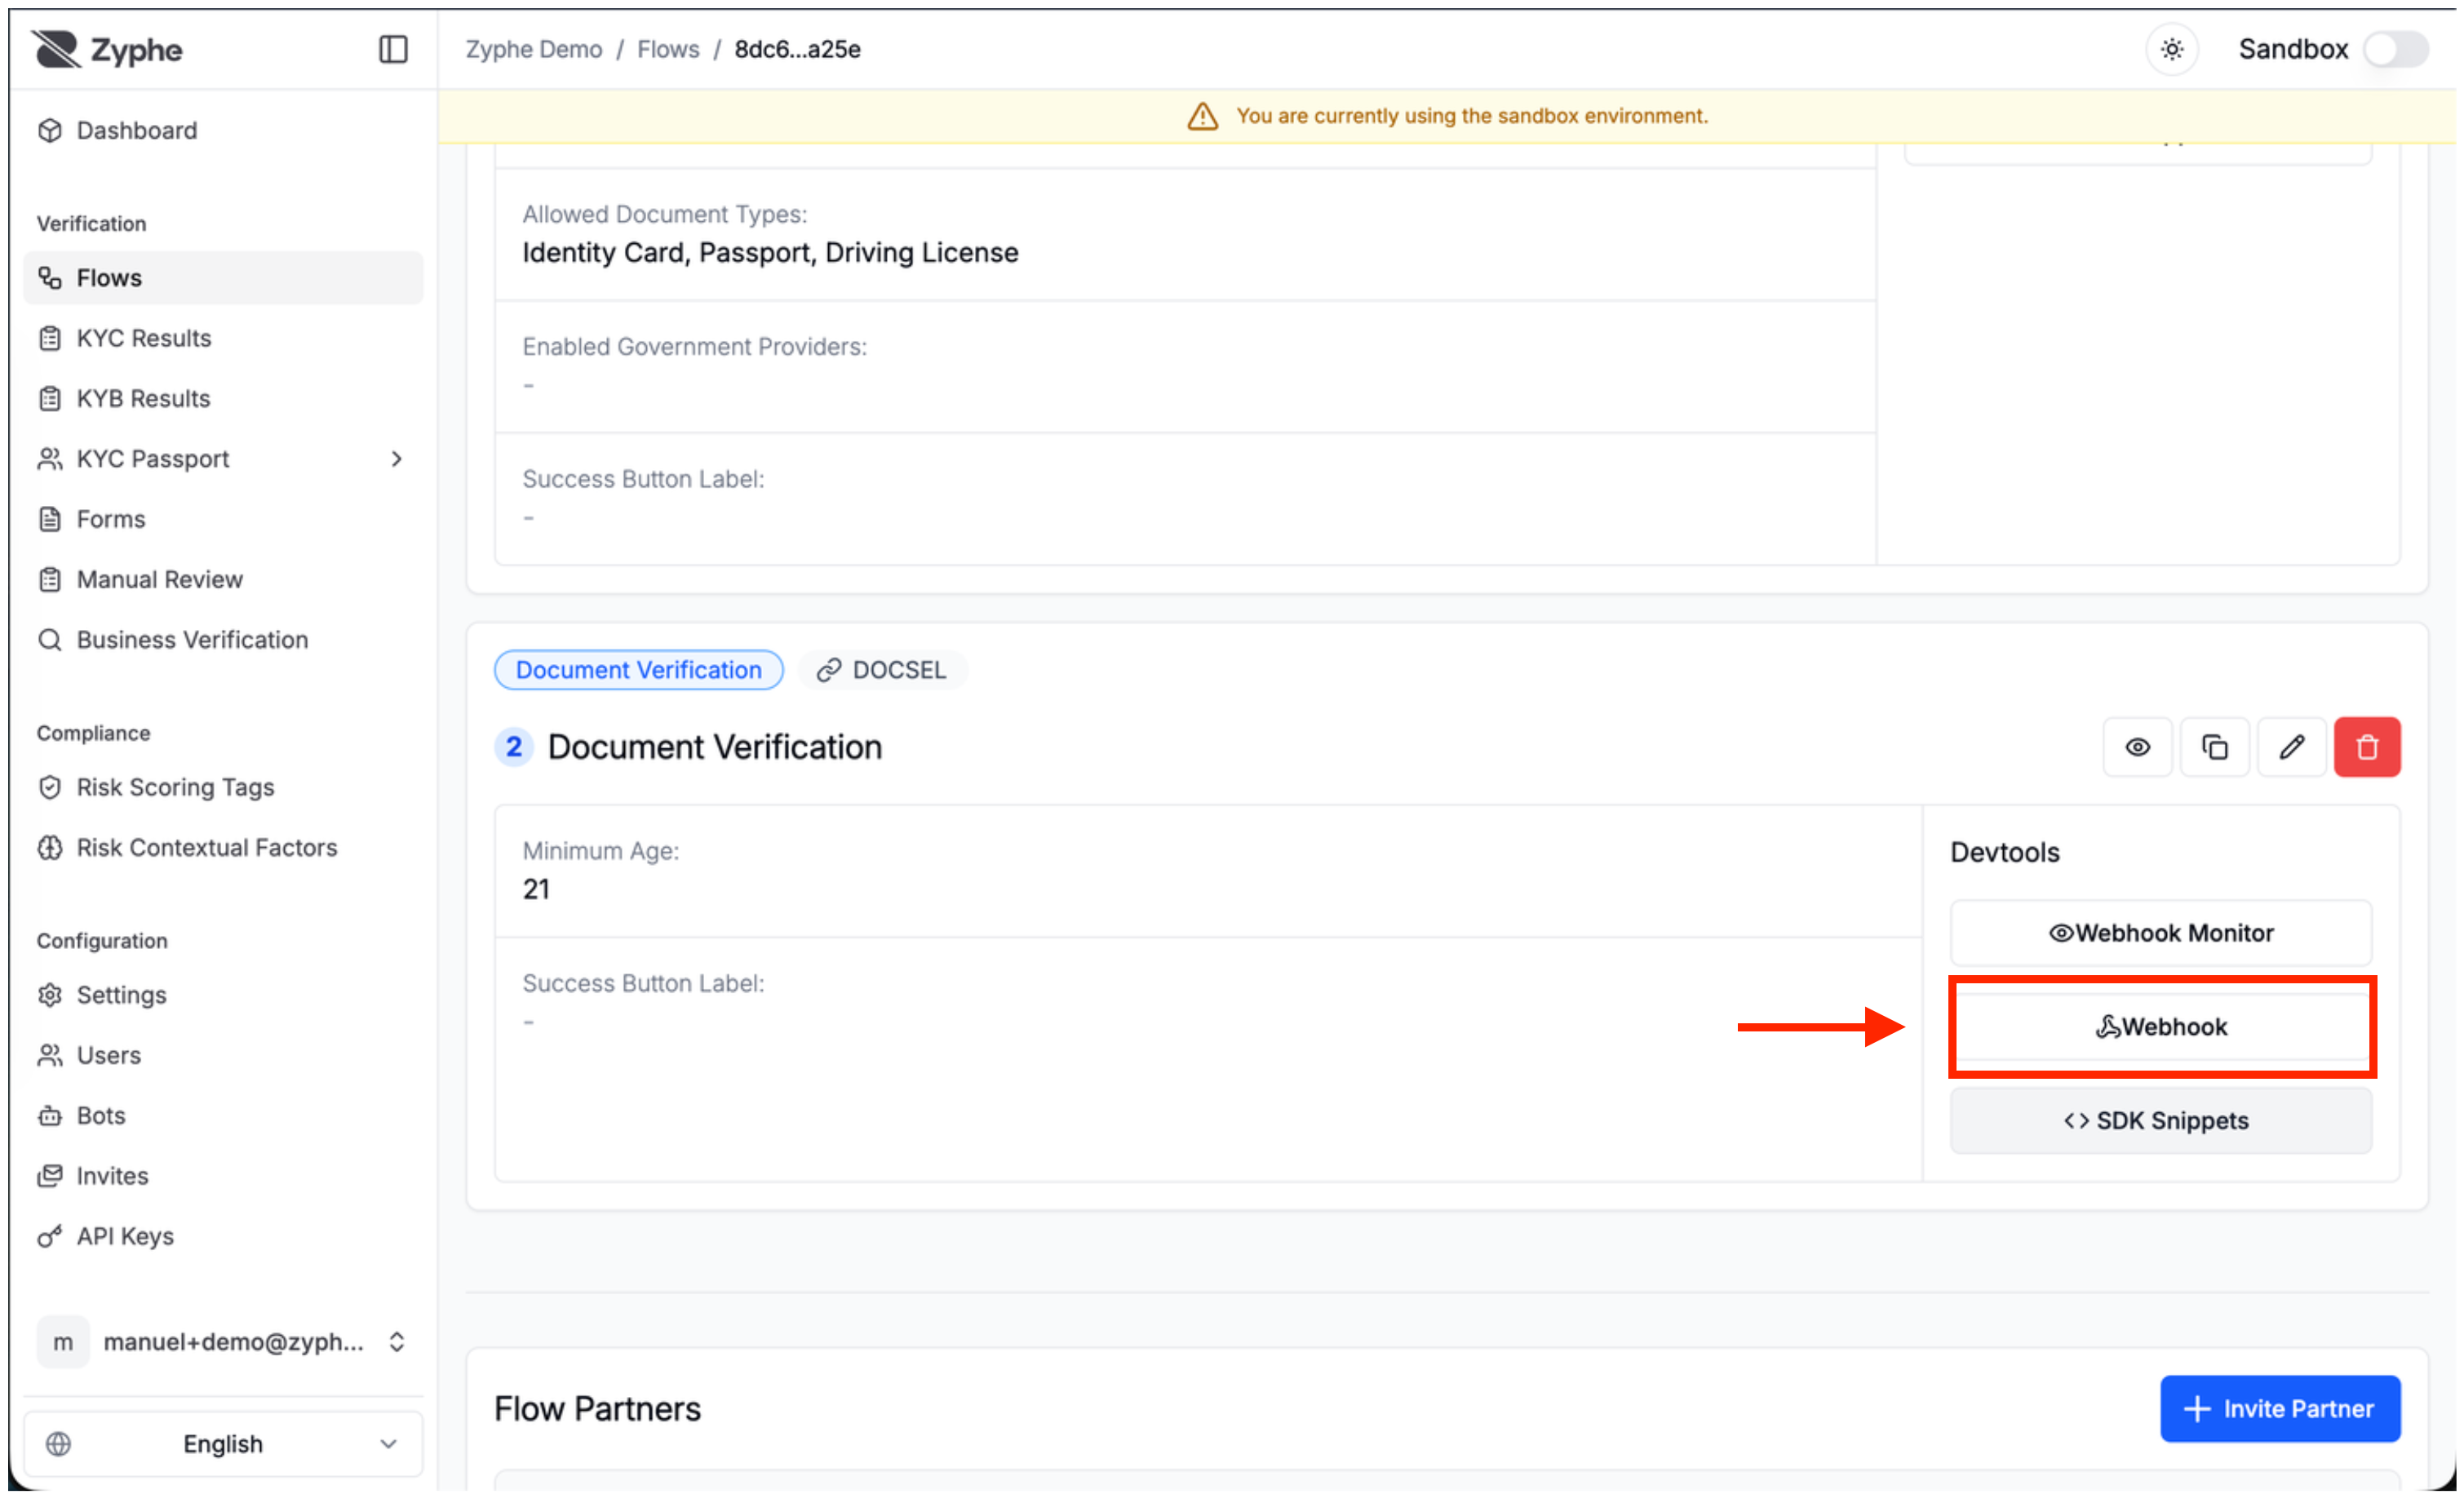This screenshot has height=1499, width=2464.
Task: Delete the Document Verification step
Action: pos(2366,747)
